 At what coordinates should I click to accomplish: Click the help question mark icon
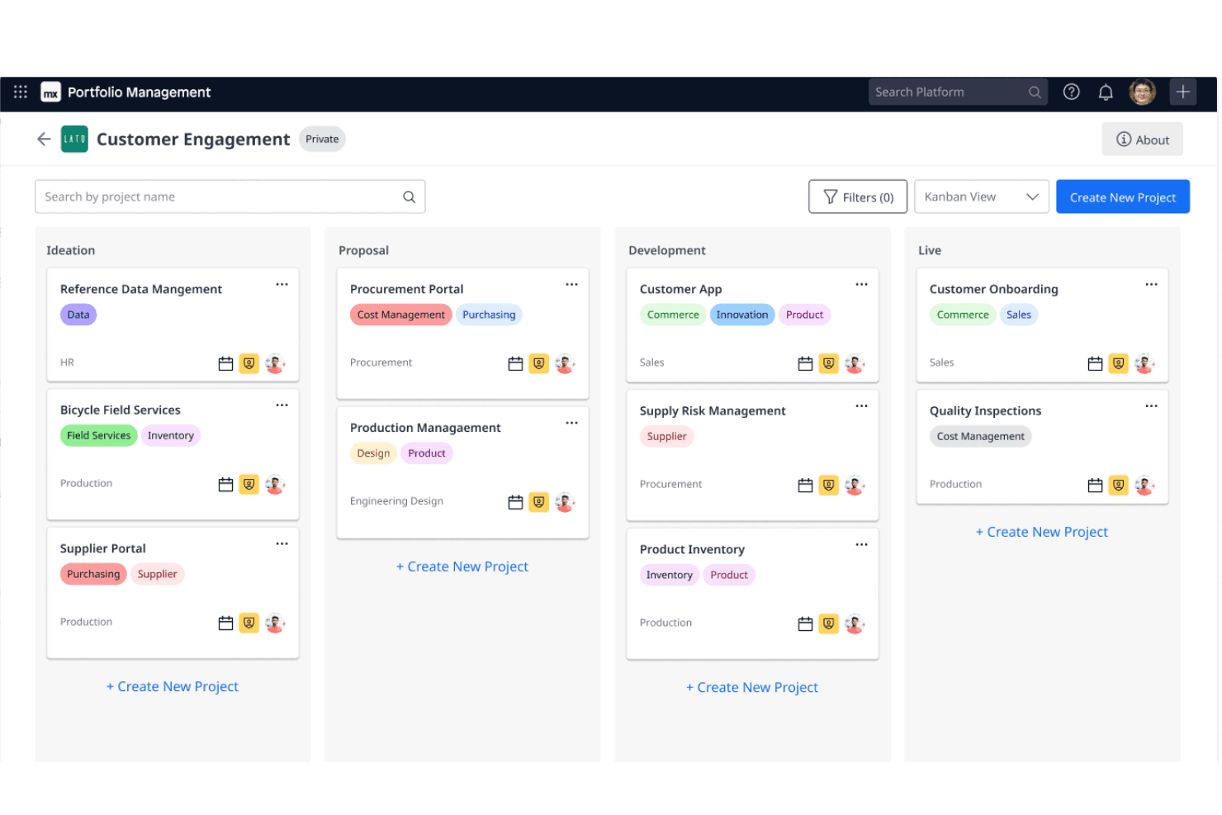point(1071,92)
